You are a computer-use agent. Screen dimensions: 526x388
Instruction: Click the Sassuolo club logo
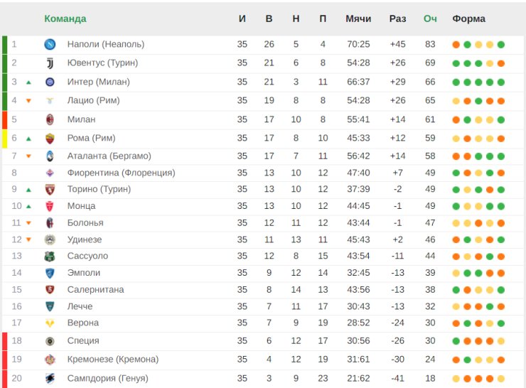tap(50, 256)
